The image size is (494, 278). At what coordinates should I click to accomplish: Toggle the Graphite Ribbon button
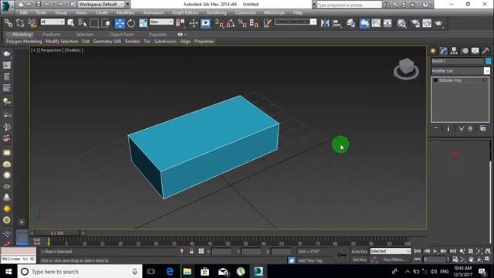point(364,23)
